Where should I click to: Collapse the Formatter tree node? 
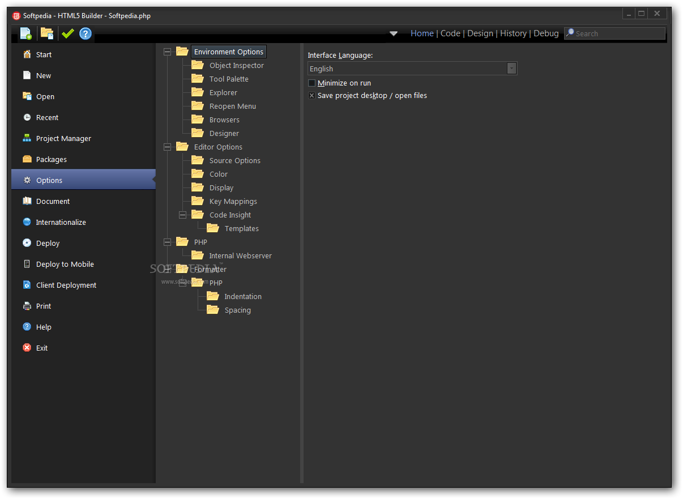[x=167, y=269]
